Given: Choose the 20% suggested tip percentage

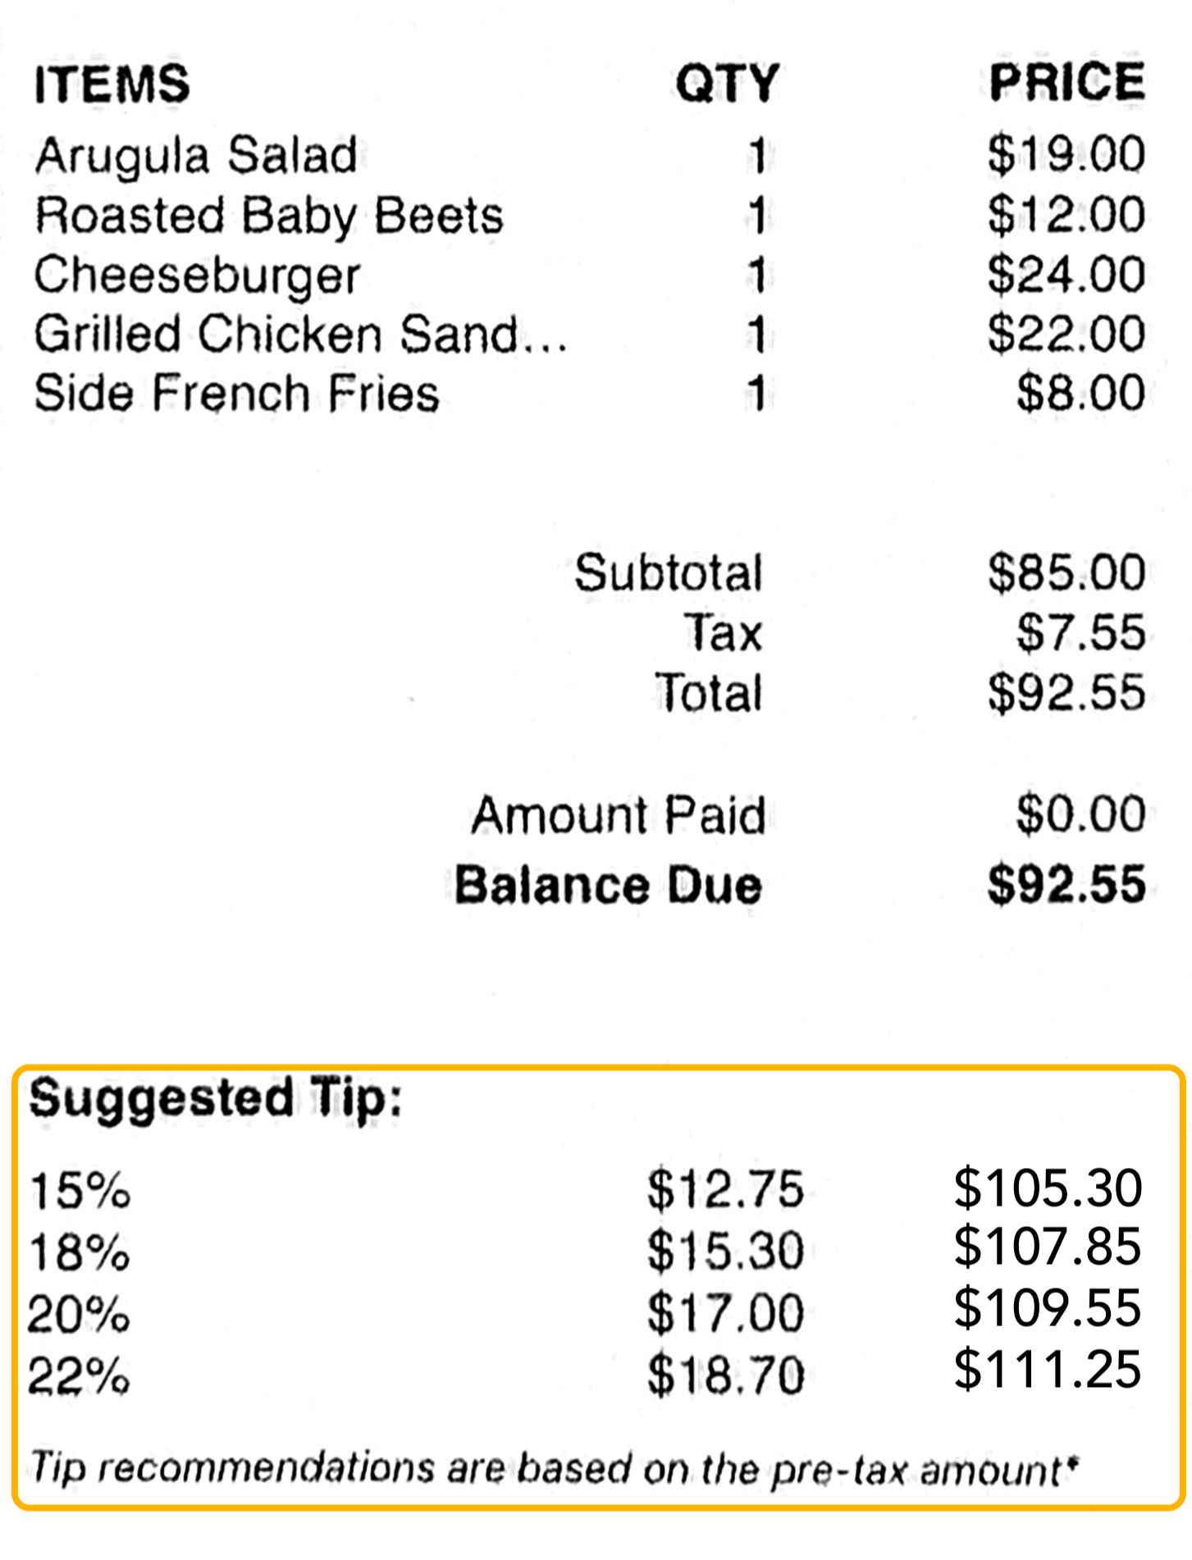Looking at the screenshot, I should (x=79, y=1314).
